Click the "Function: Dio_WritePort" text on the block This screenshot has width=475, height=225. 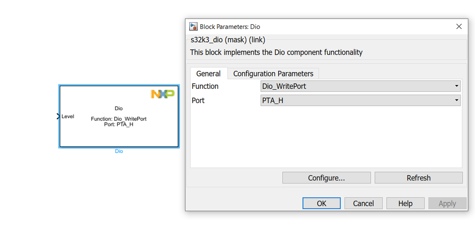point(118,119)
